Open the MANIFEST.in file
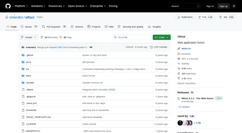The image size is (242, 133). (33, 131)
